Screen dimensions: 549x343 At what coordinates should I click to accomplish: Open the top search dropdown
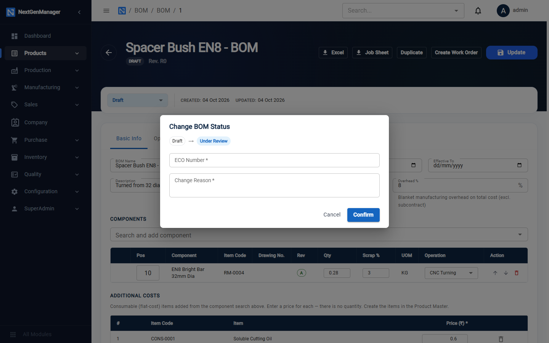(456, 11)
